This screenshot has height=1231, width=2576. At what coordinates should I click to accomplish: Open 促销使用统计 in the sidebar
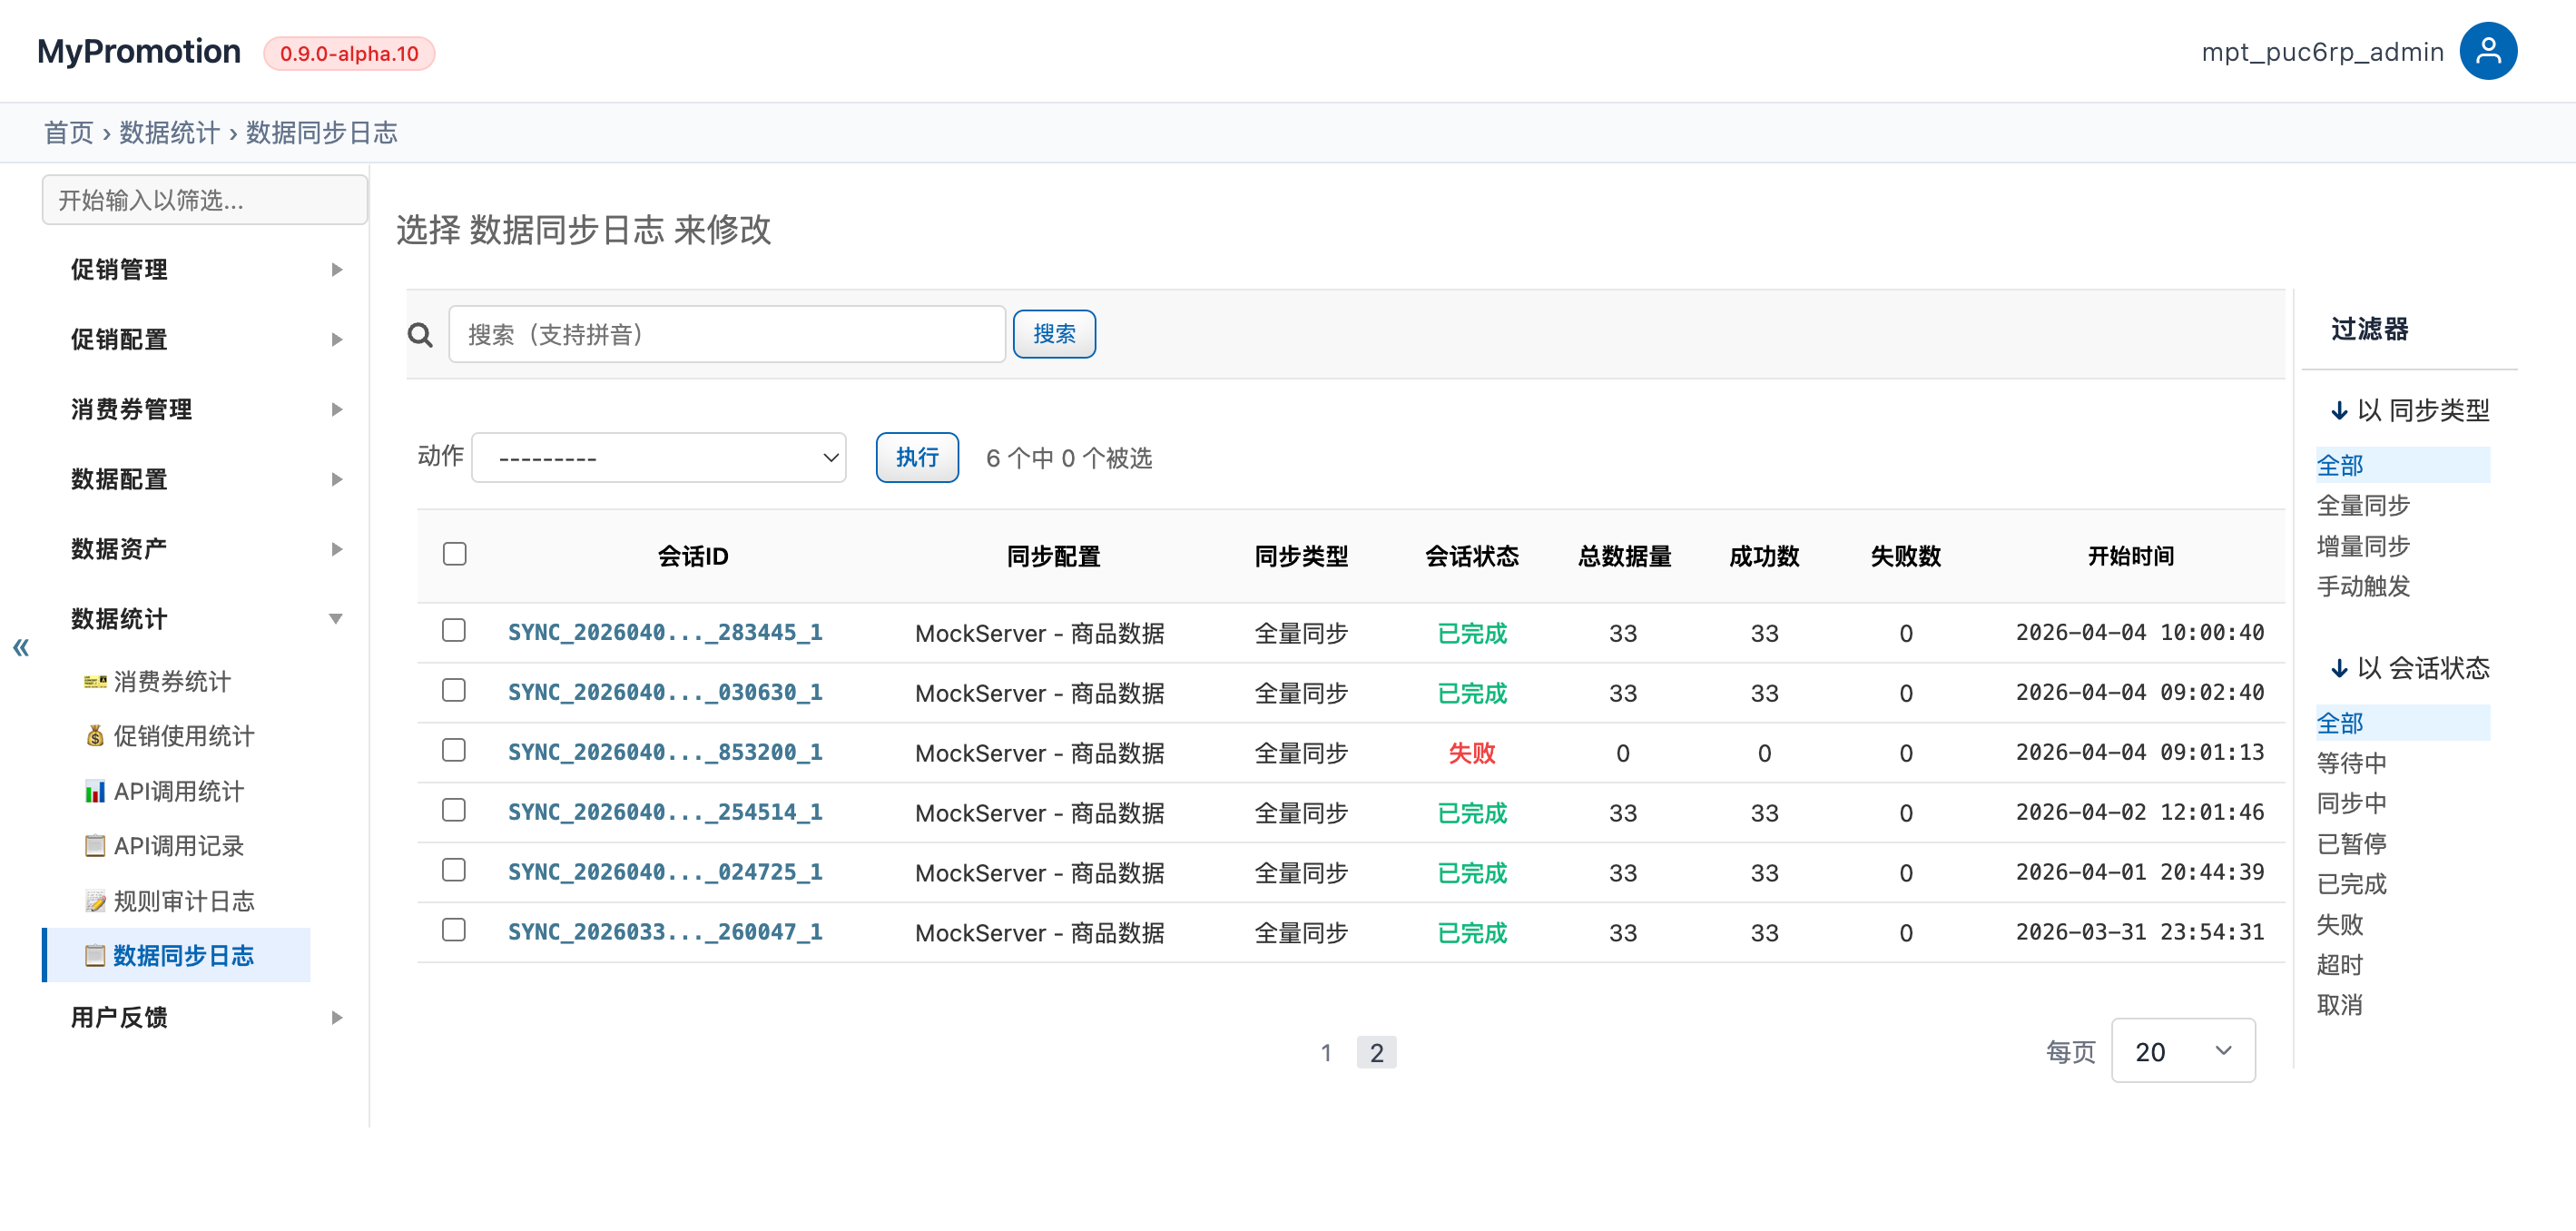184,737
